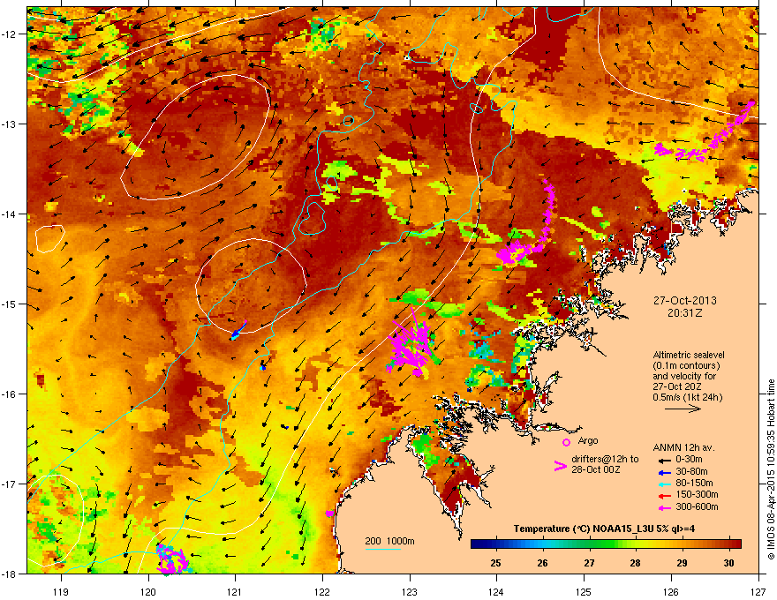The height and width of the screenshot is (600, 777).
Task: Click the red 150-300m legend arrow
Action: pos(664,496)
